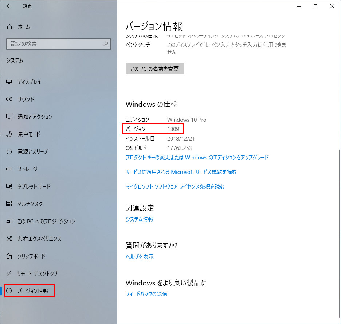The image size is (341, 324).
Task: Click the Windows の仕様 heading
Action: [x=151, y=104]
